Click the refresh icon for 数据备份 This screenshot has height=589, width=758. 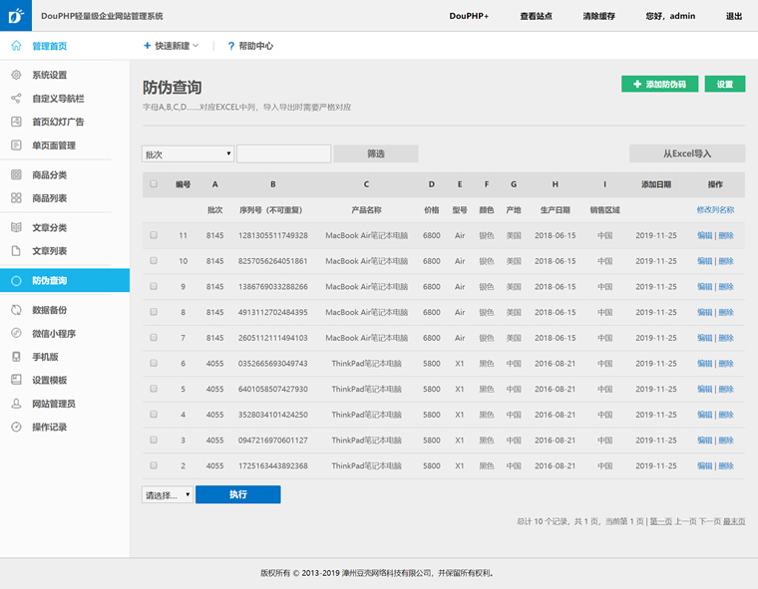pos(16,310)
